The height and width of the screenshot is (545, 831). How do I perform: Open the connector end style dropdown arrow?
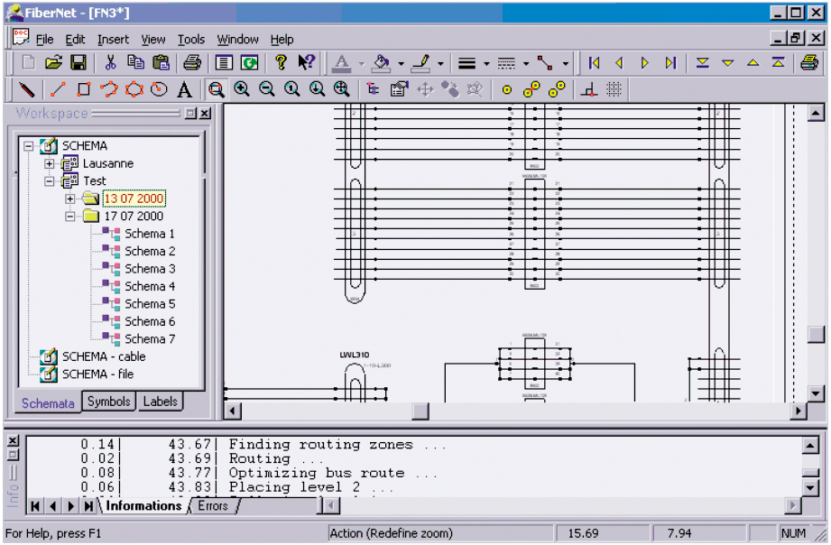point(566,64)
